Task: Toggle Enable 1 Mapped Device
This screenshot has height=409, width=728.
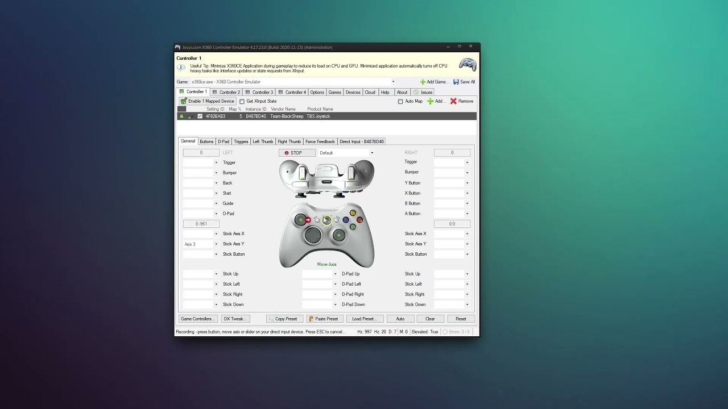Action: click(x=207, y=101)
